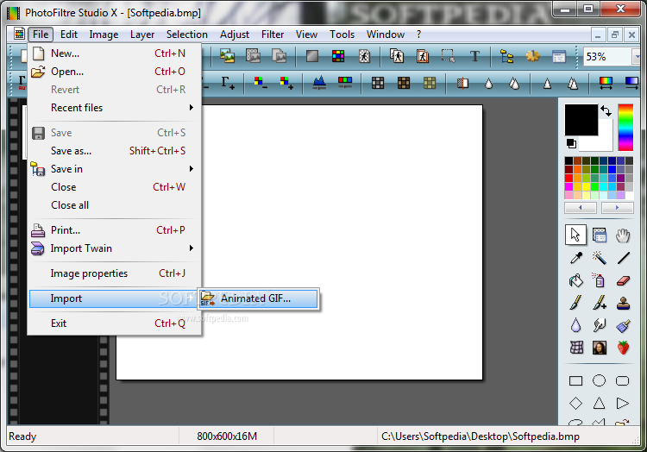Select the Retouch brush tool

(x=623, y=325)
